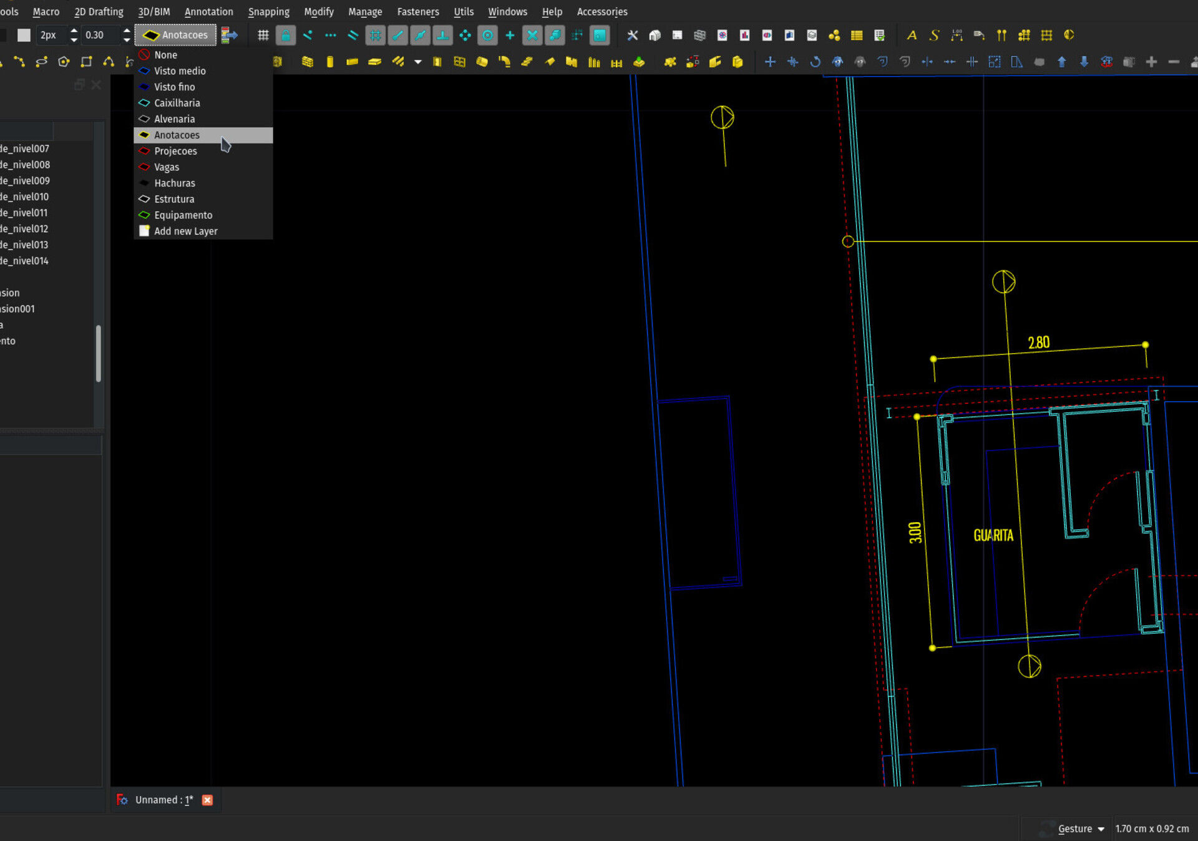Toggle snap special cube icon
The height and width of the screenshot is (841, 1198).
555,36
